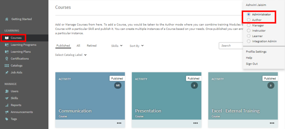The width and height of the screenshot is (285, 129).
Task: Click the Learning Programs sidebar icon
Action: tap(7, 45)
